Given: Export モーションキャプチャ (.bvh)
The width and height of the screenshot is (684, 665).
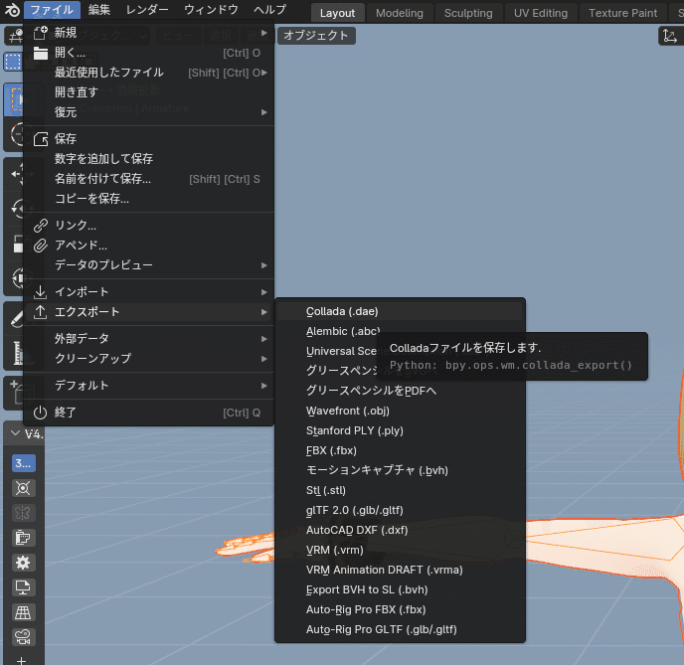Looking at the screenshot, I should (x=400, y=470).
